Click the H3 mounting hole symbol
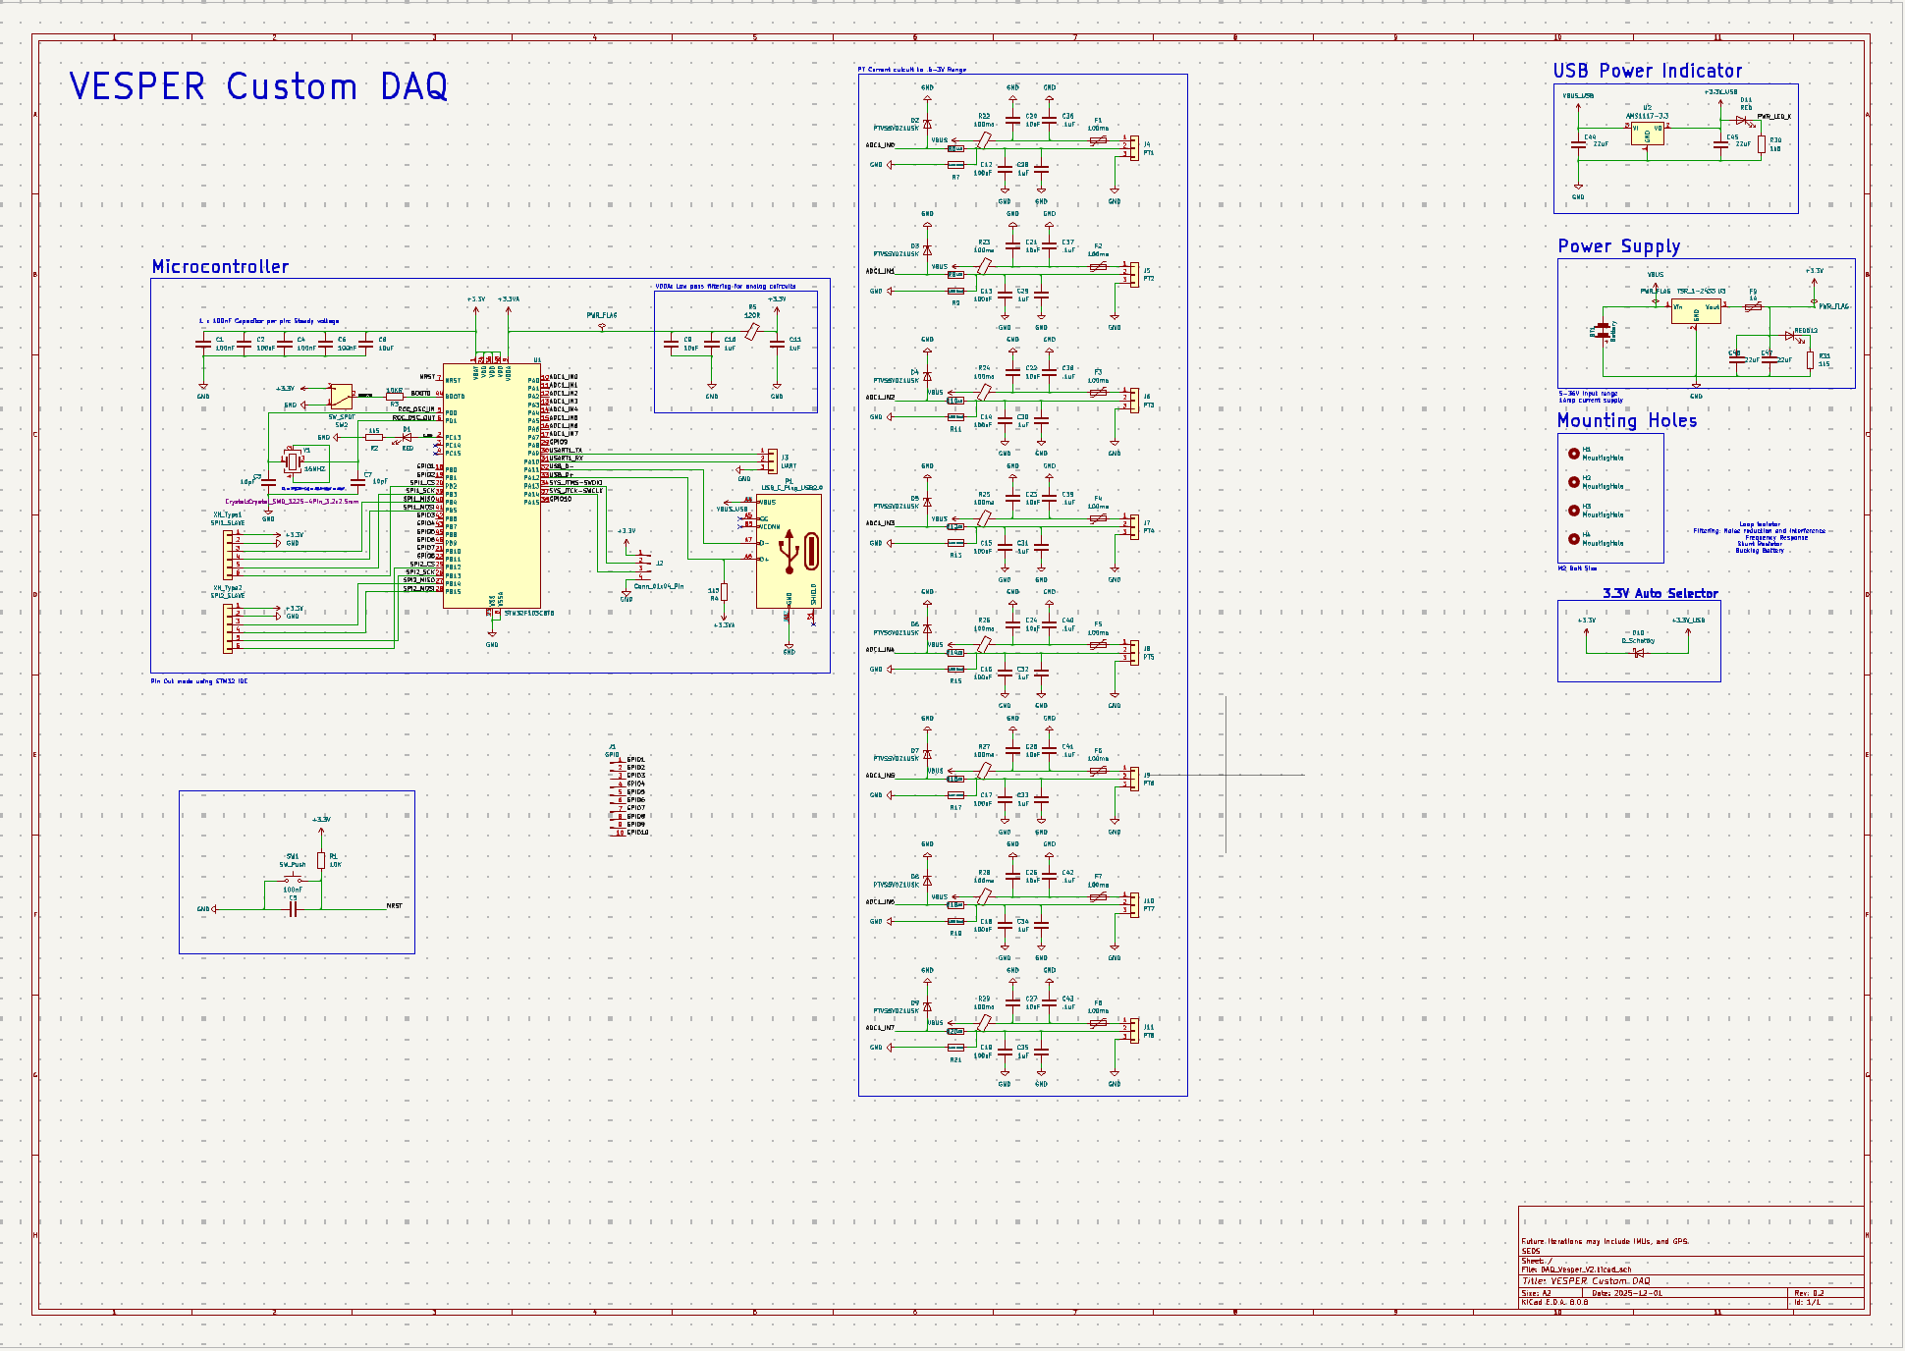Viewport: 1905px width, 1351px height. (x=1574, y=511)
